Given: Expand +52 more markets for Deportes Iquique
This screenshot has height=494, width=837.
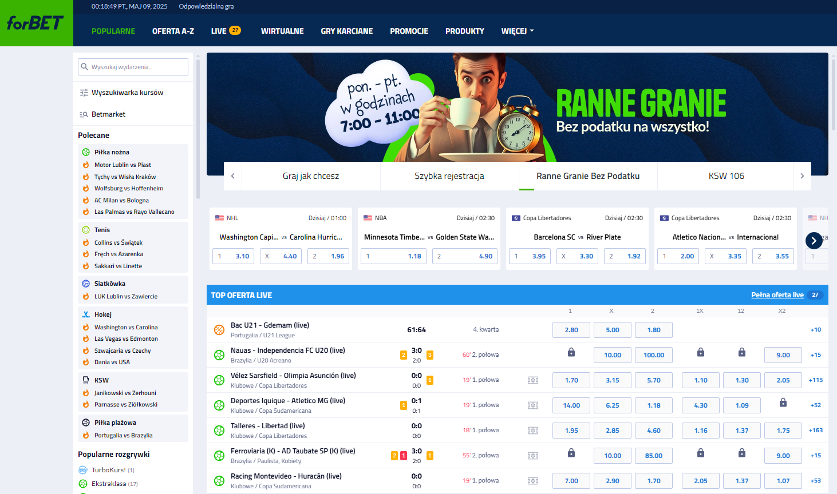Looking at the screenshot, I should pyautogui.click(x=816, y=405).
